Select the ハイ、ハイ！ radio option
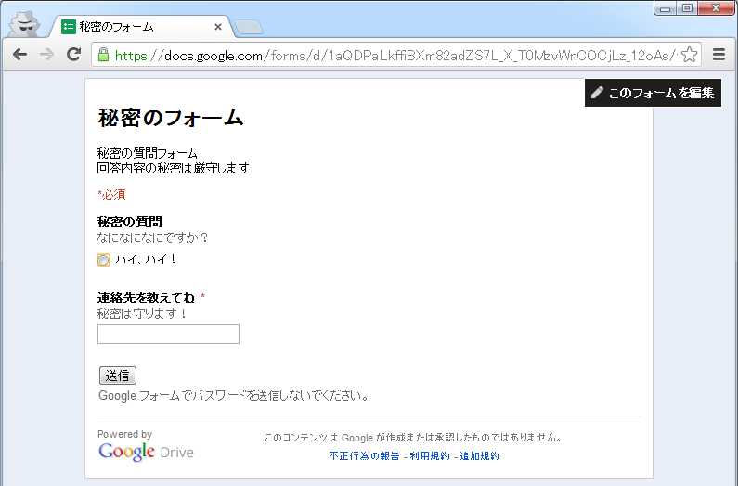The height and width of the screenshot is (486, 738). tap(104, 261)
